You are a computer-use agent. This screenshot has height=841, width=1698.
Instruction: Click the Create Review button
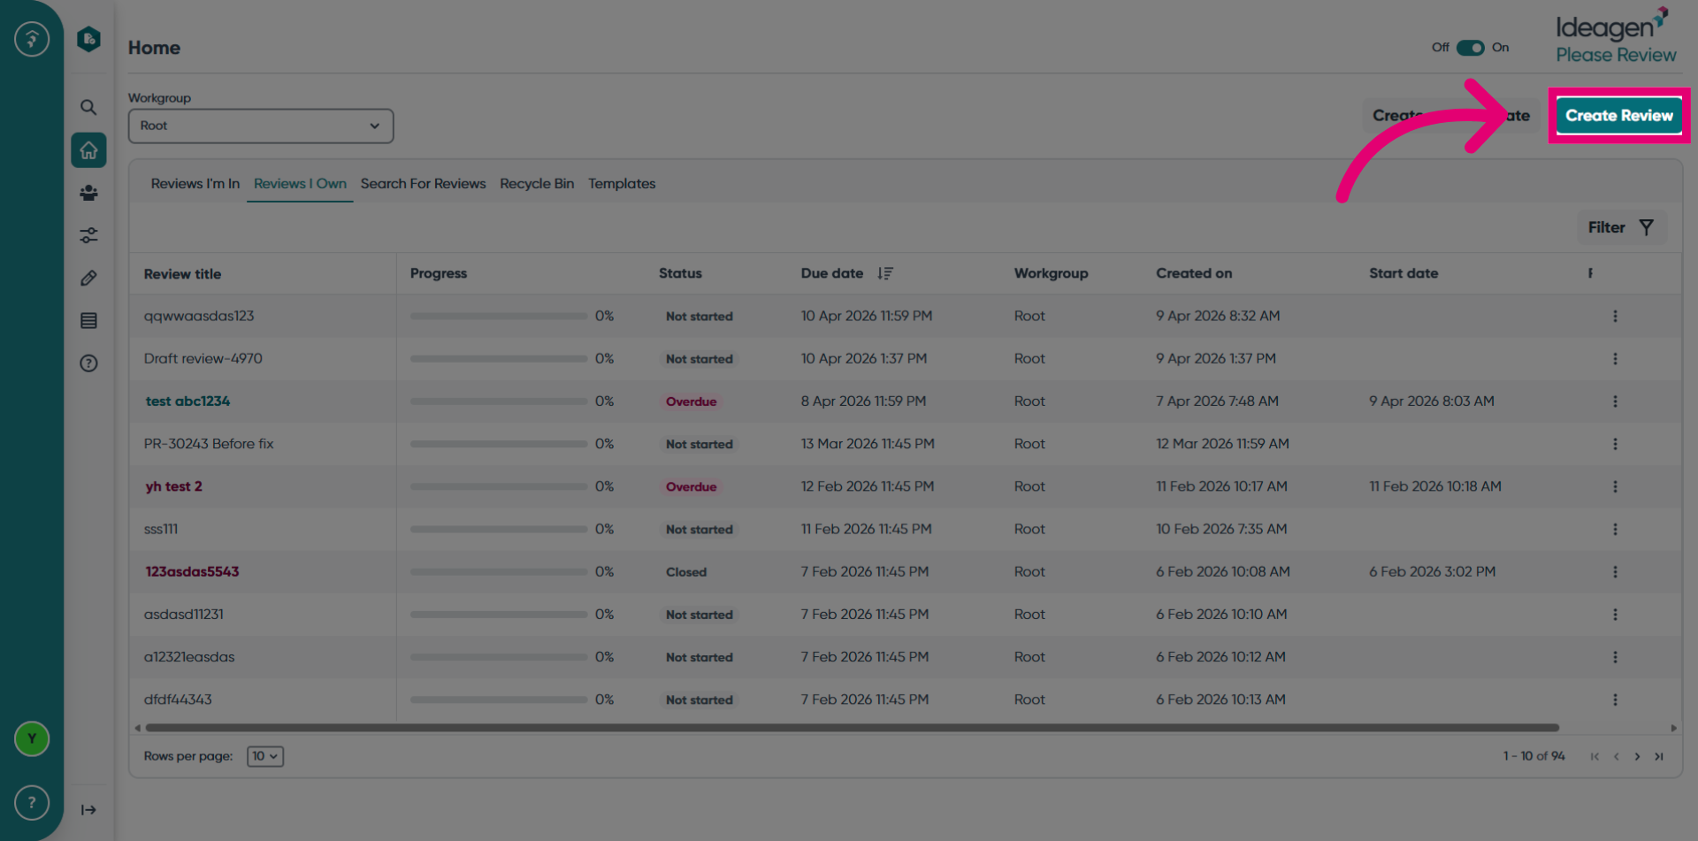coord(1618,115)
